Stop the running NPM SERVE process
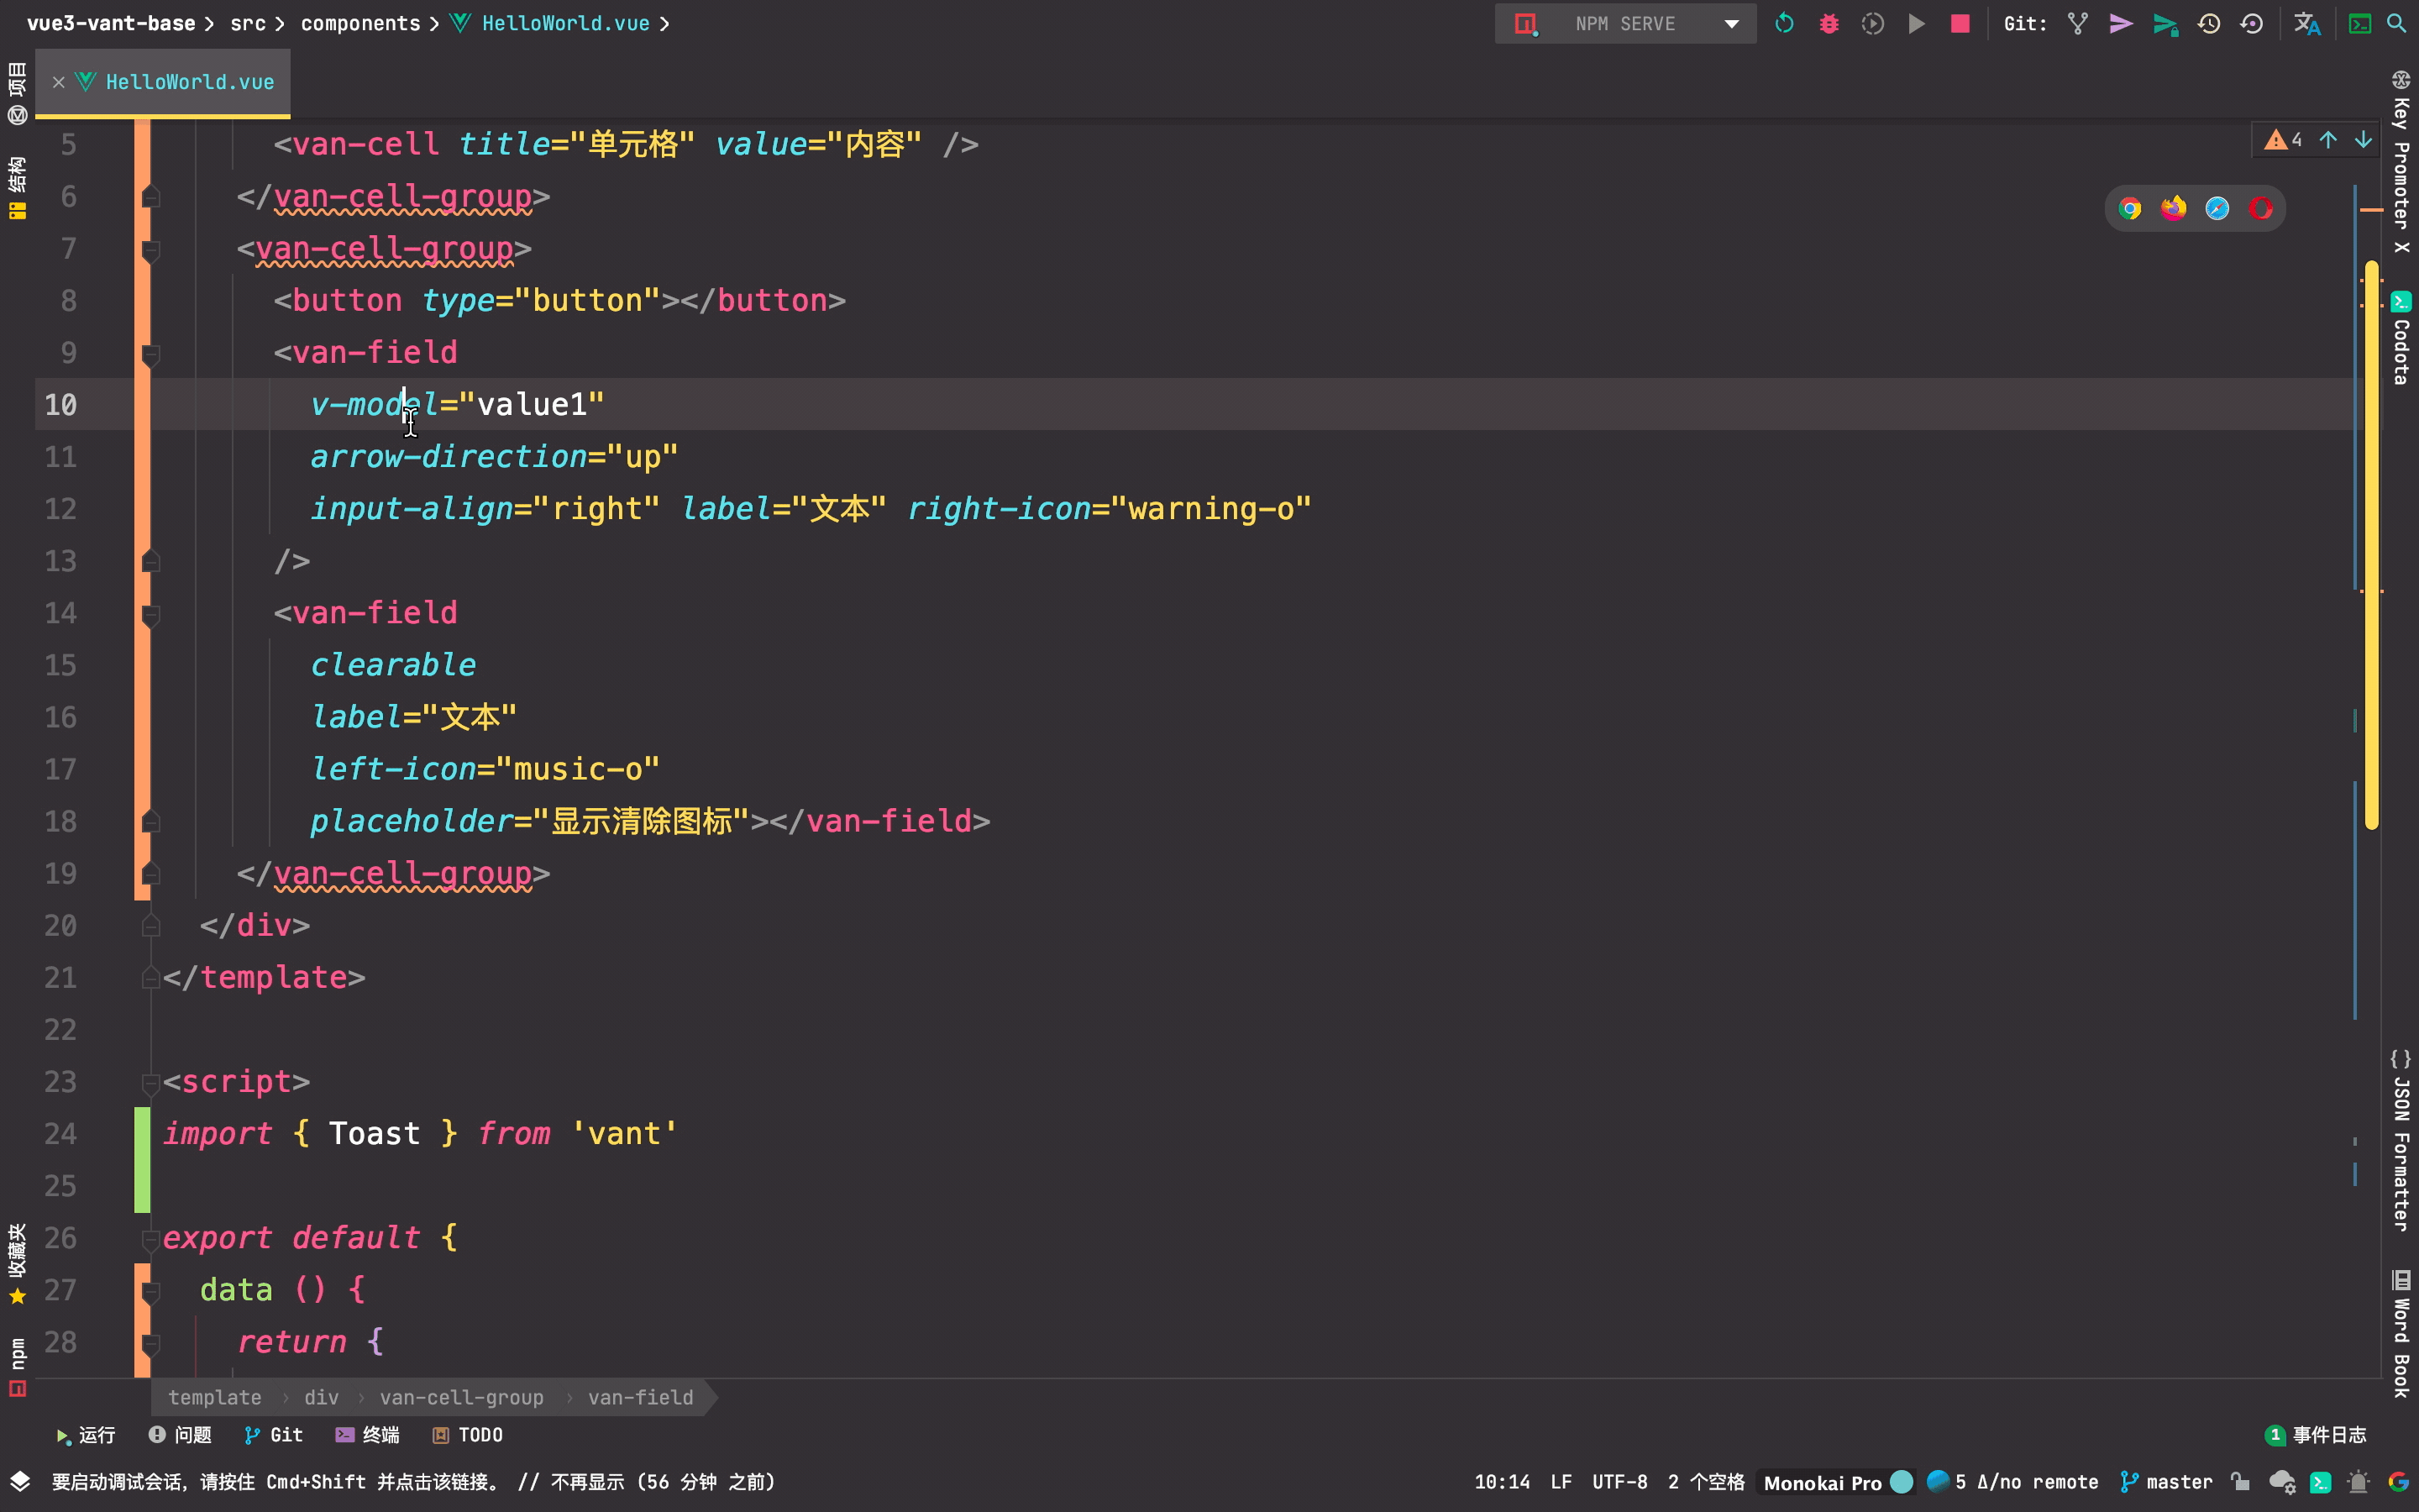Image resolution: width=2419 pixels, height=1512 pixels. tap(1960, 24)
